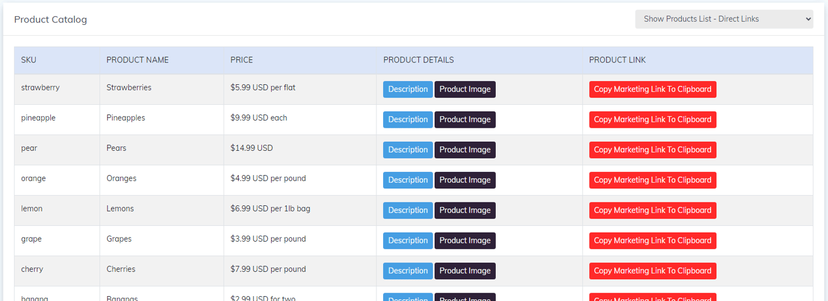Click the Grapes product name
The image size is (828, 301).
click(119, 239)
